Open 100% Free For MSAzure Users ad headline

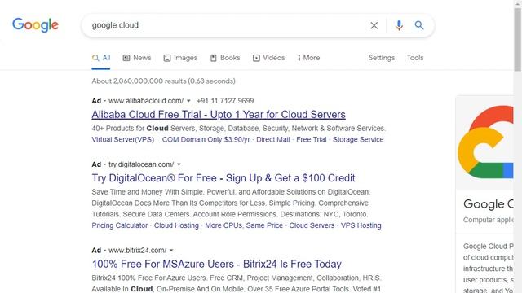216,264
